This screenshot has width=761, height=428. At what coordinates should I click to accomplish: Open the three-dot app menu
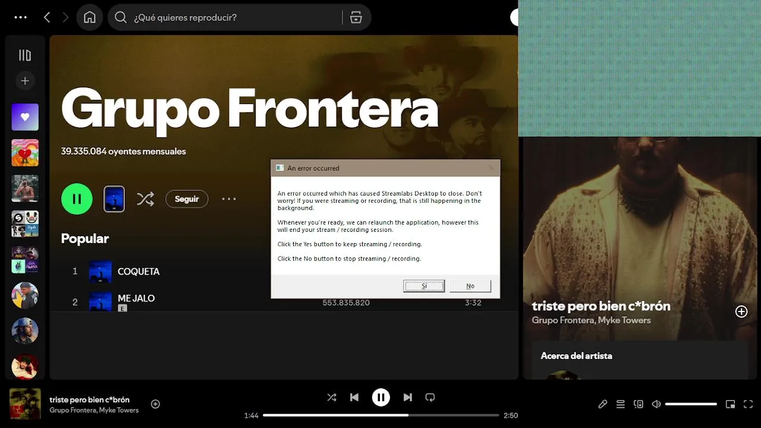[21, 17]
